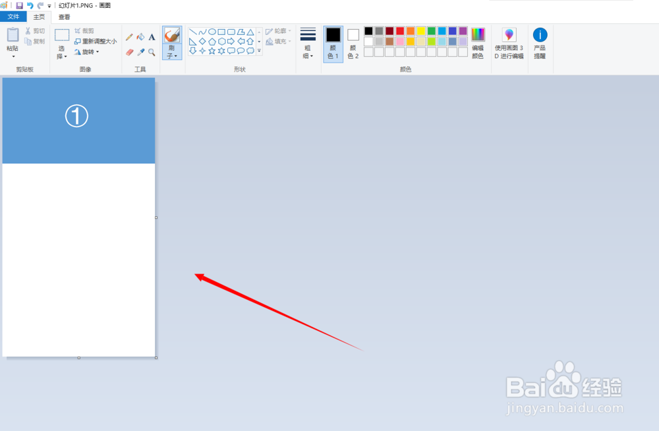659x431 pixels.
Task: Click the Product alert (产品提醒) button
Action: tap(540, 43)
